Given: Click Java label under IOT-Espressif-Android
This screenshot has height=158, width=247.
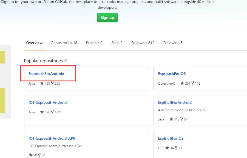Looking at the screenshot, I should click(32, 112).
